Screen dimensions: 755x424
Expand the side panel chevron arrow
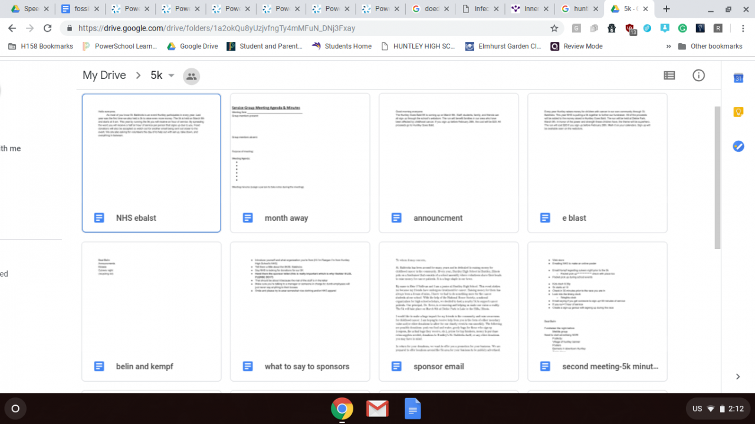[x=738, y=376]
